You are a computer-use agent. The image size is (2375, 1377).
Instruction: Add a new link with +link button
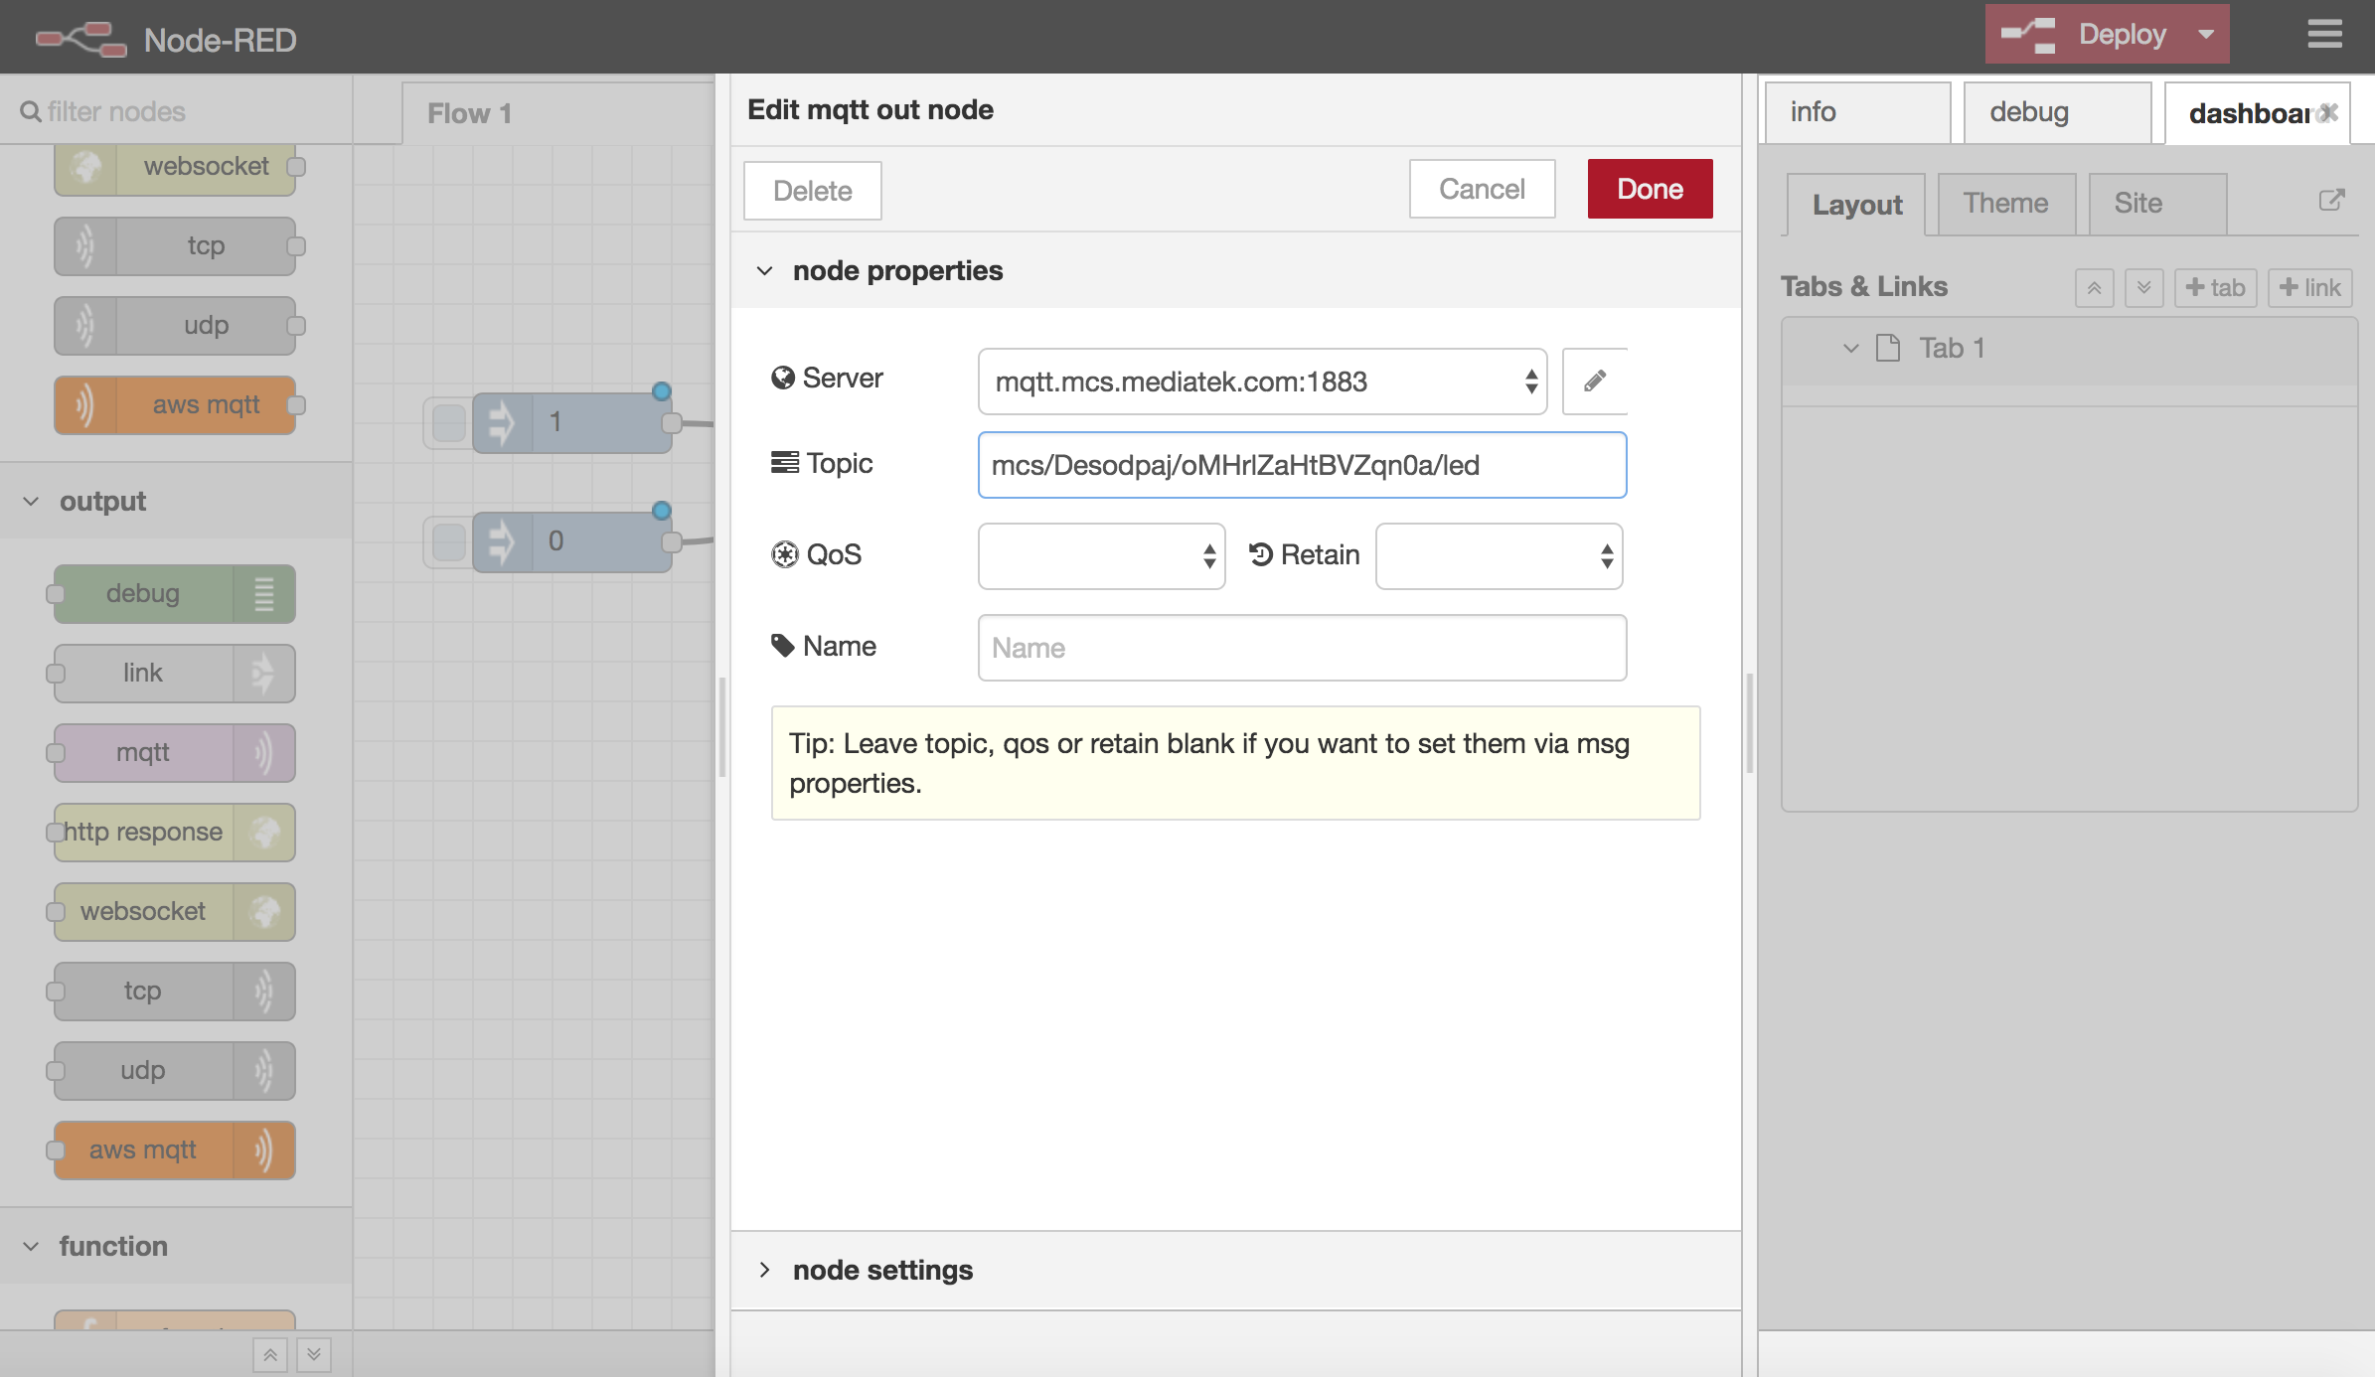point(2309,288)
